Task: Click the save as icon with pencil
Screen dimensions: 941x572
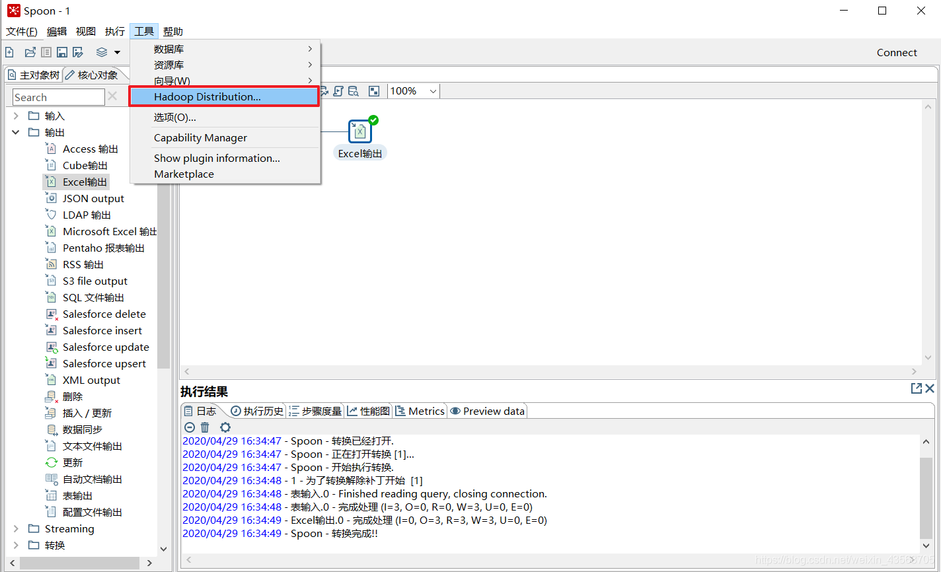Action: coord(78,52)
